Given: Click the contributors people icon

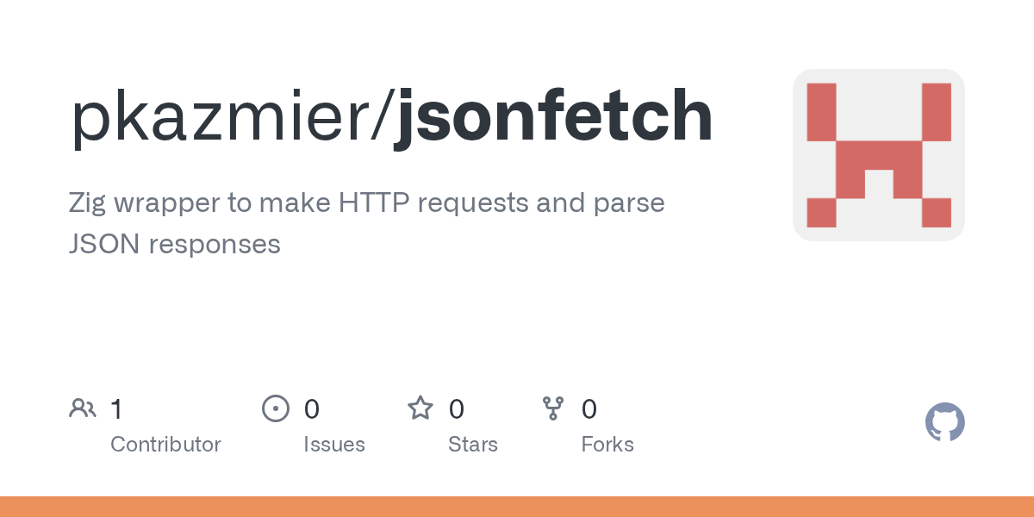Looking at the screenshot, I should 83,408.
